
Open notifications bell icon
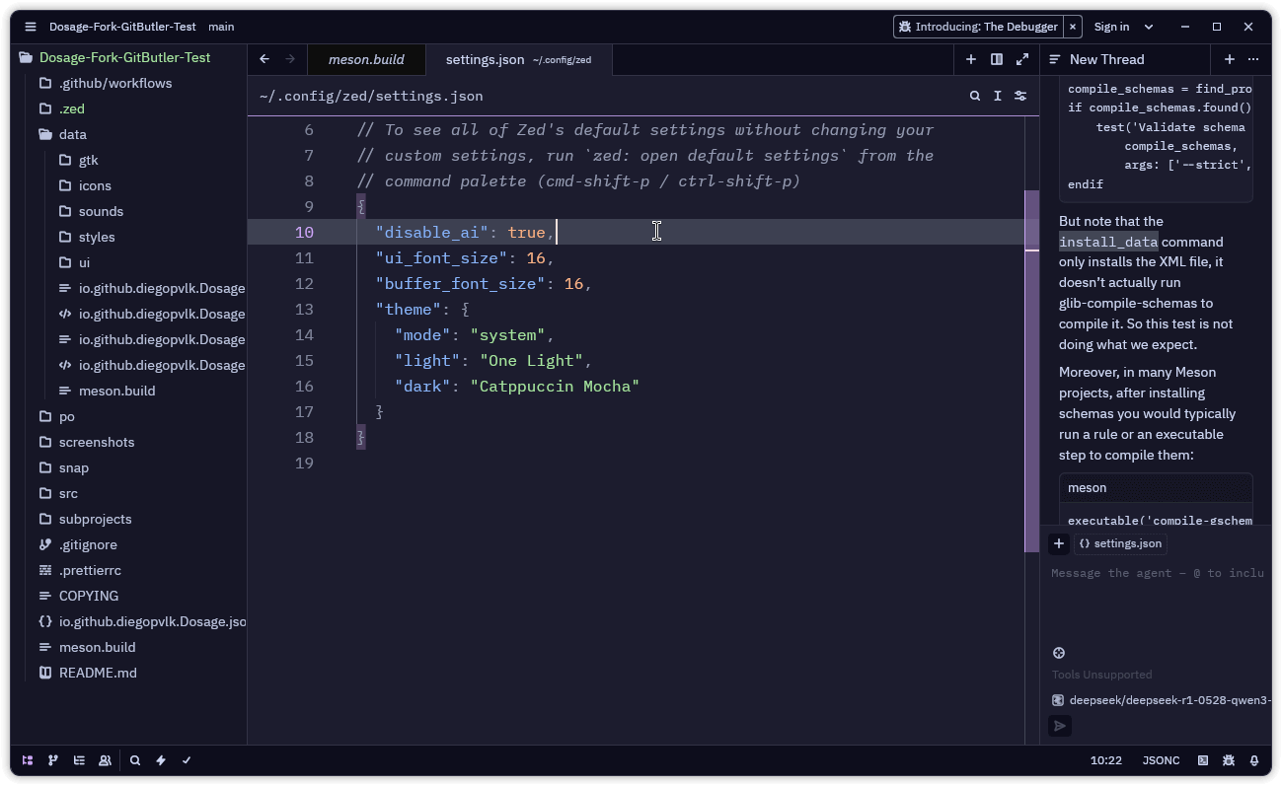pos(1254,760)
